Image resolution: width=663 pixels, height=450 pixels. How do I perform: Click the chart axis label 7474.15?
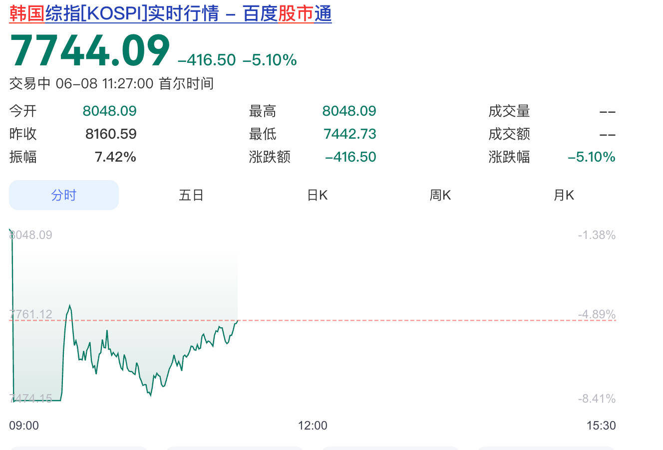(x=31, y=398)
